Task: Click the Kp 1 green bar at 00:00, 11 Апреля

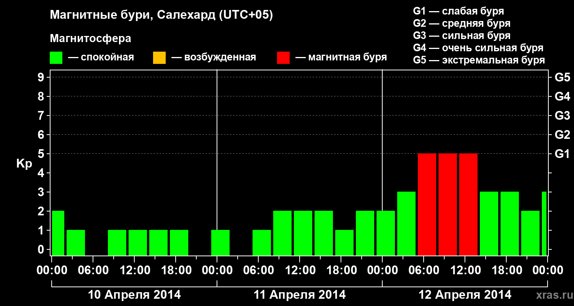Action: tap(220, 243)
